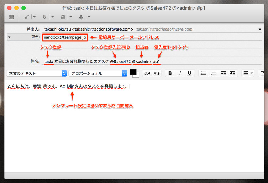Open attachment options dropdown arrow

click(52, 17)
